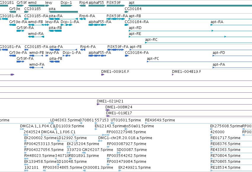Click the Gr59e-PA protein label
Viewport: 252px width, 172px height.
(18, 52)
